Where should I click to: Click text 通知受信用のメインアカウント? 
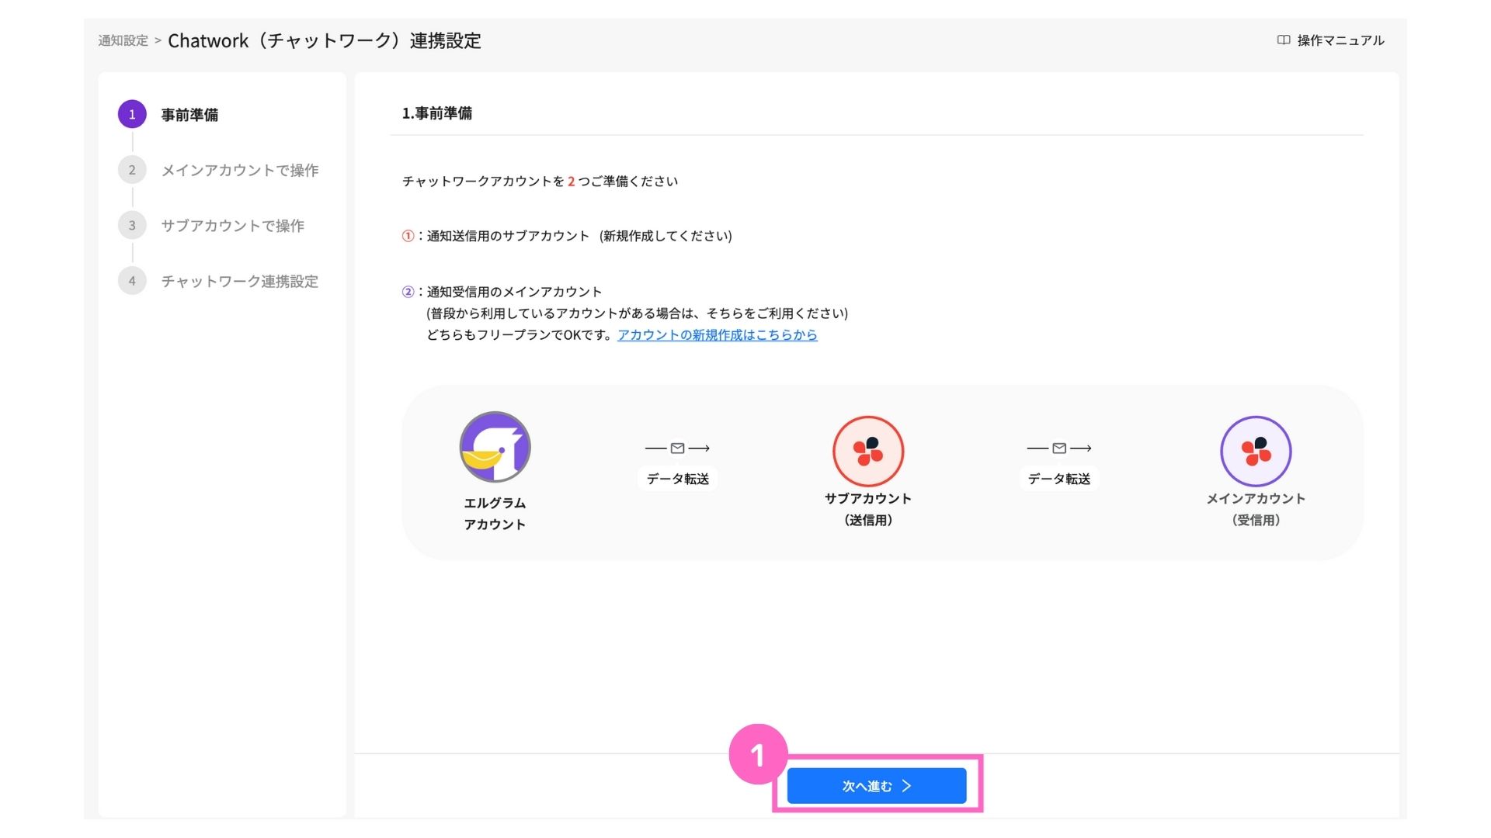tap(514, 292)
